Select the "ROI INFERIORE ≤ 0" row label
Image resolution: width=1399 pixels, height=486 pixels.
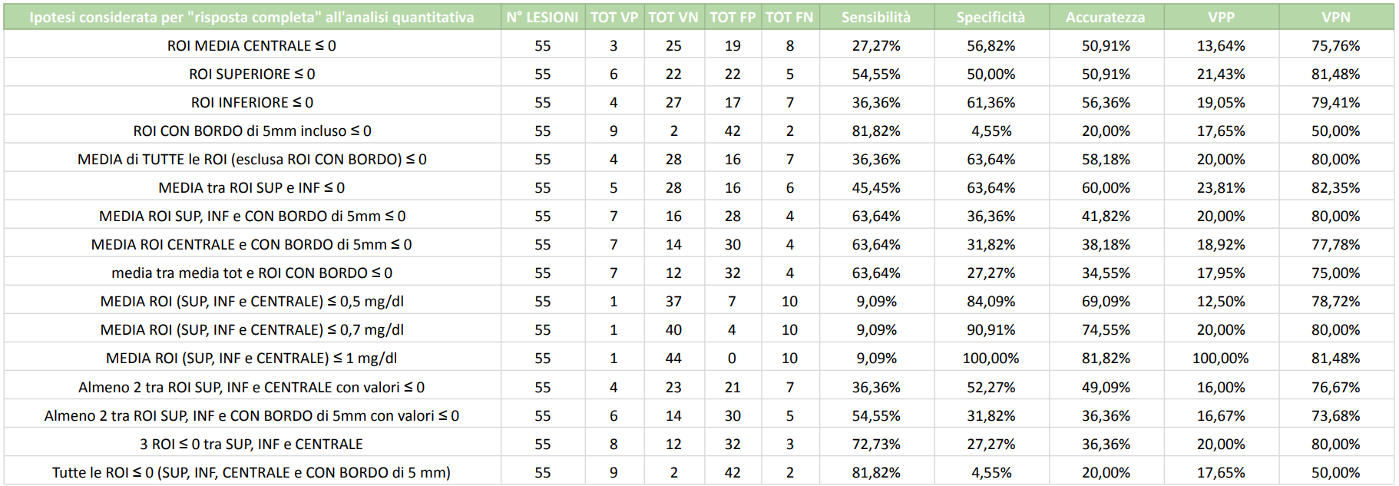coord(252,102)
